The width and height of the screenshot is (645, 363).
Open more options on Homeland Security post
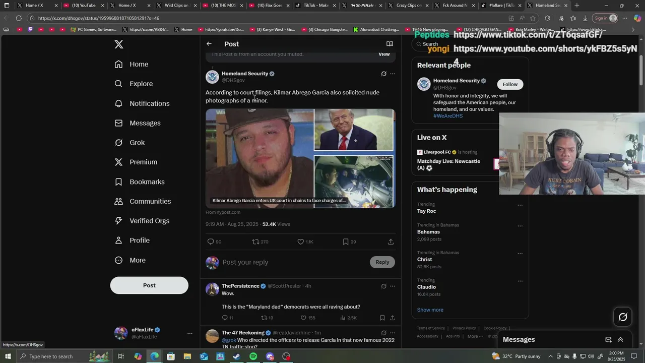pyautogui.click(x=393, y=74)
